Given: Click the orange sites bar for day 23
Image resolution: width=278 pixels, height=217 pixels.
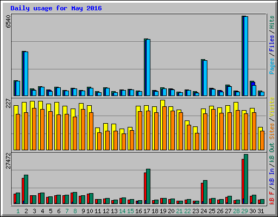Looking at the screenshot, I should point(197,142).
